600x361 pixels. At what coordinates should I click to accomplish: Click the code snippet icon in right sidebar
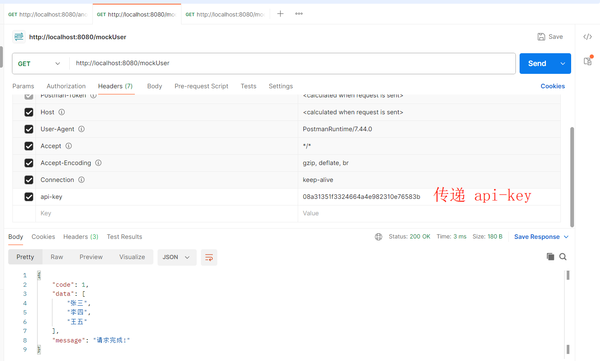[588, 37]
